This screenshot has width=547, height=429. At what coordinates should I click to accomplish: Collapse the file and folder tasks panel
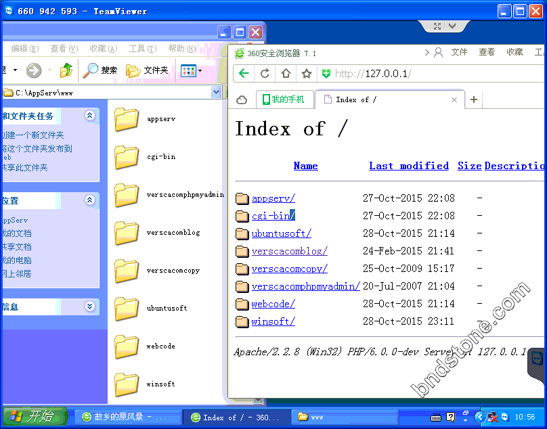pyautogui.click(x=90, y=116)
